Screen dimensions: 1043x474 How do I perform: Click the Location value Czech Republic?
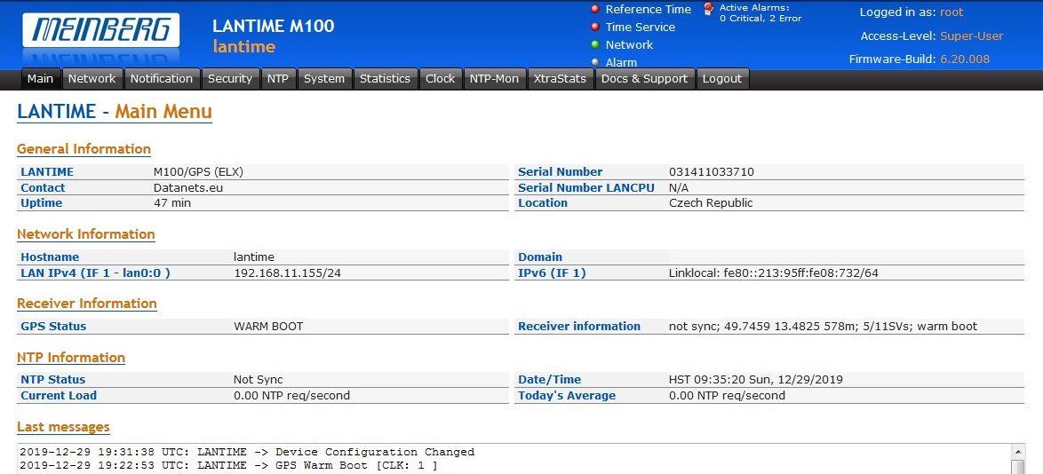coord(711,203)
